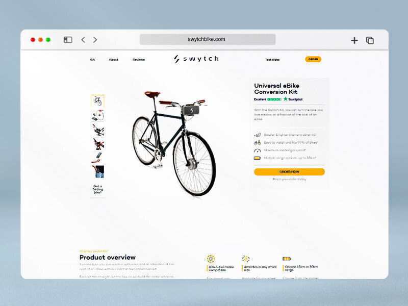Click the speedometer icon in features list

(x=258, y=150)
